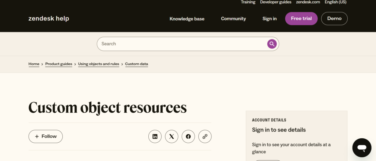
Task: Share article on LinkedIn
Action: (x=155, y=136)
